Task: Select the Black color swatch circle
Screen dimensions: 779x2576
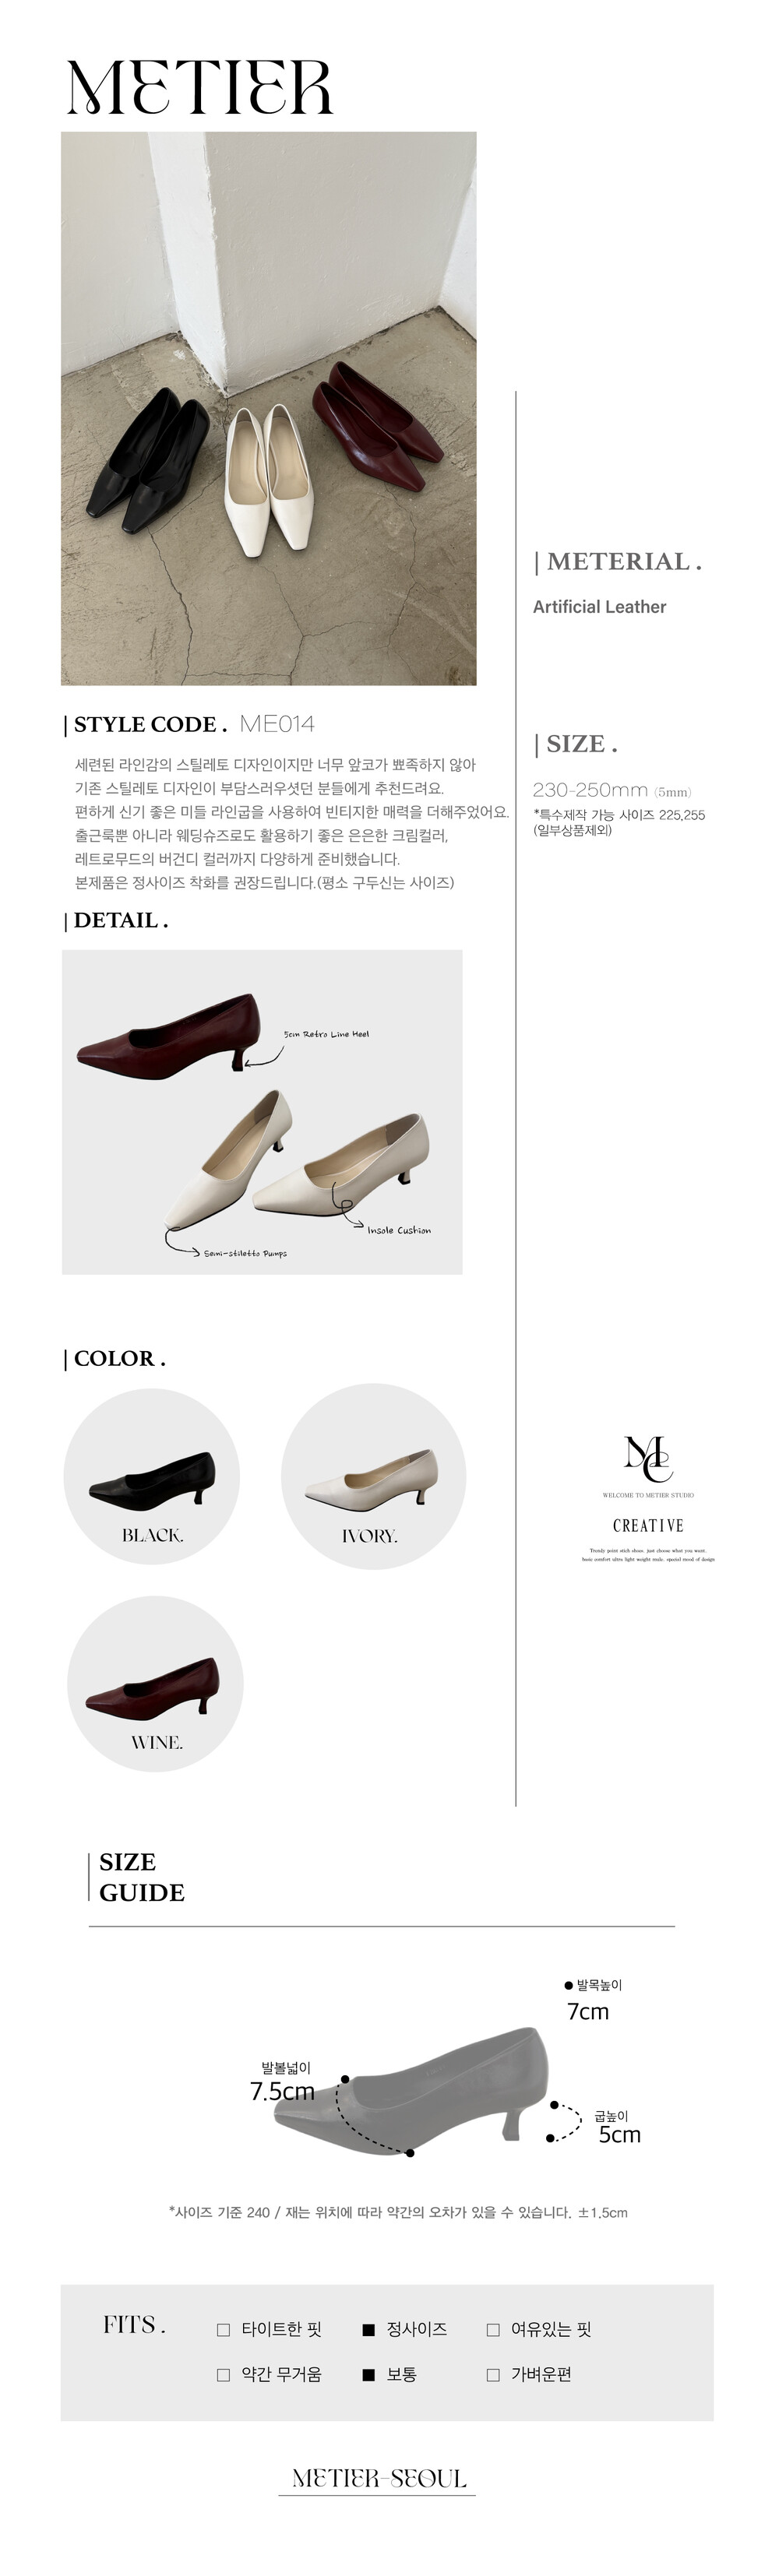Action: click(x=152, y=1476)
